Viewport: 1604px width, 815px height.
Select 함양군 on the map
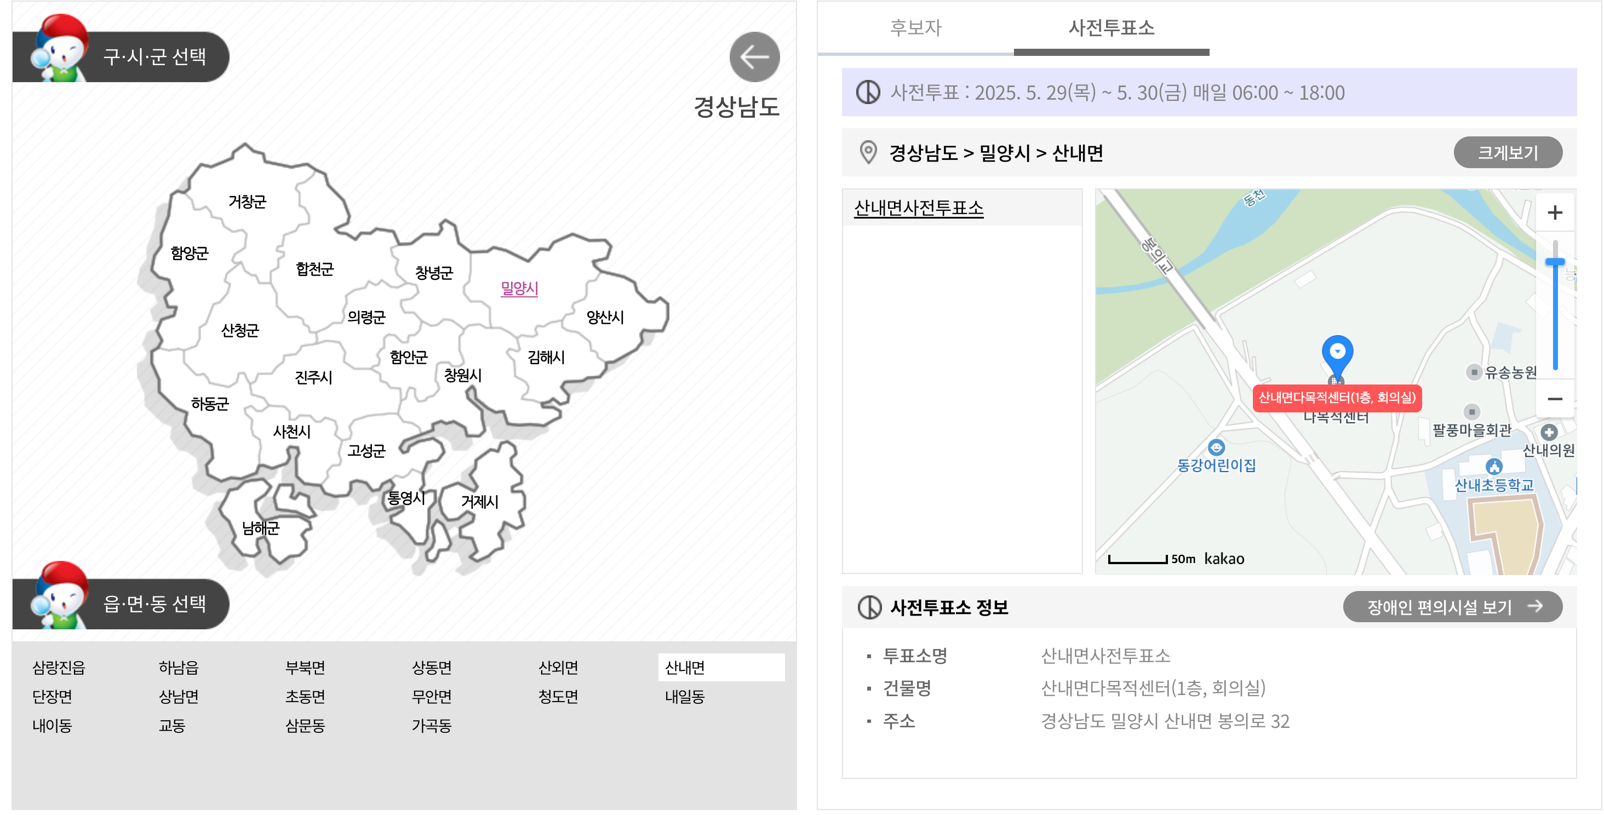(190, 254)
